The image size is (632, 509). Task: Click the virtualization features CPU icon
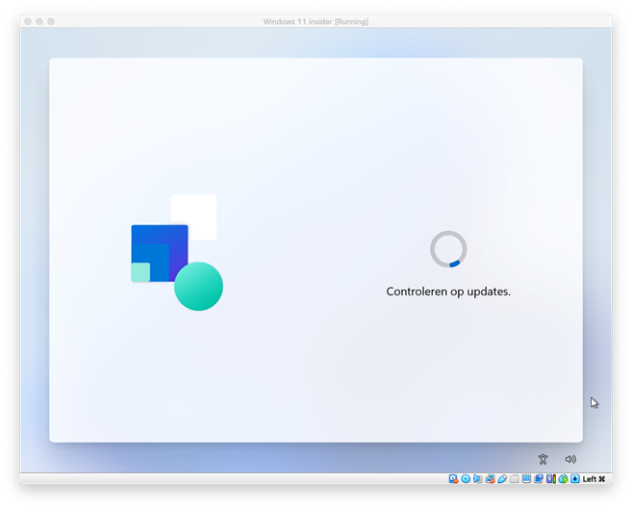[551, 479]
